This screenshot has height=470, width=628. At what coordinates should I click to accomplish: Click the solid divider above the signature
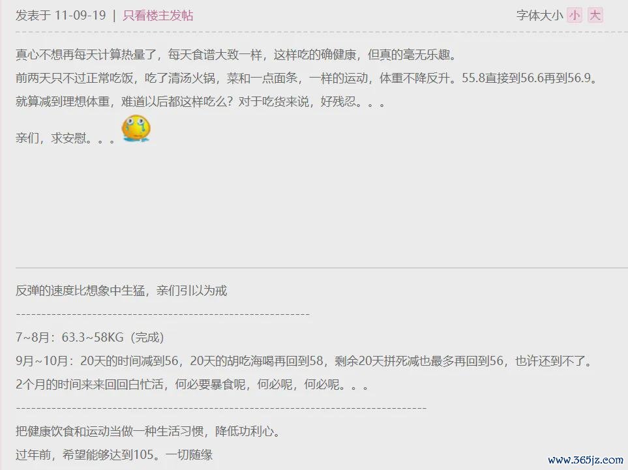[321, 267]
